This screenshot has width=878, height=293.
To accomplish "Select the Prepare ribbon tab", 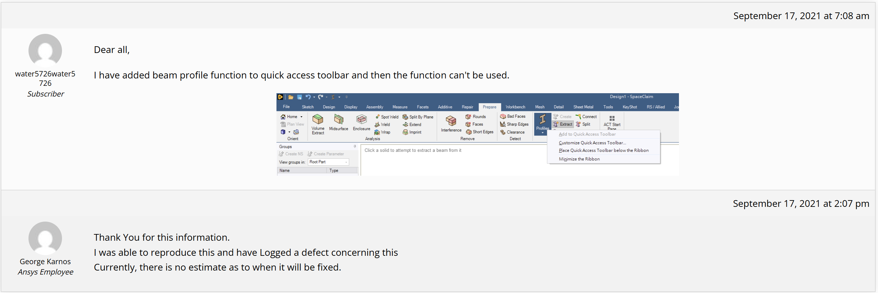I will click(x=490, y=107).
